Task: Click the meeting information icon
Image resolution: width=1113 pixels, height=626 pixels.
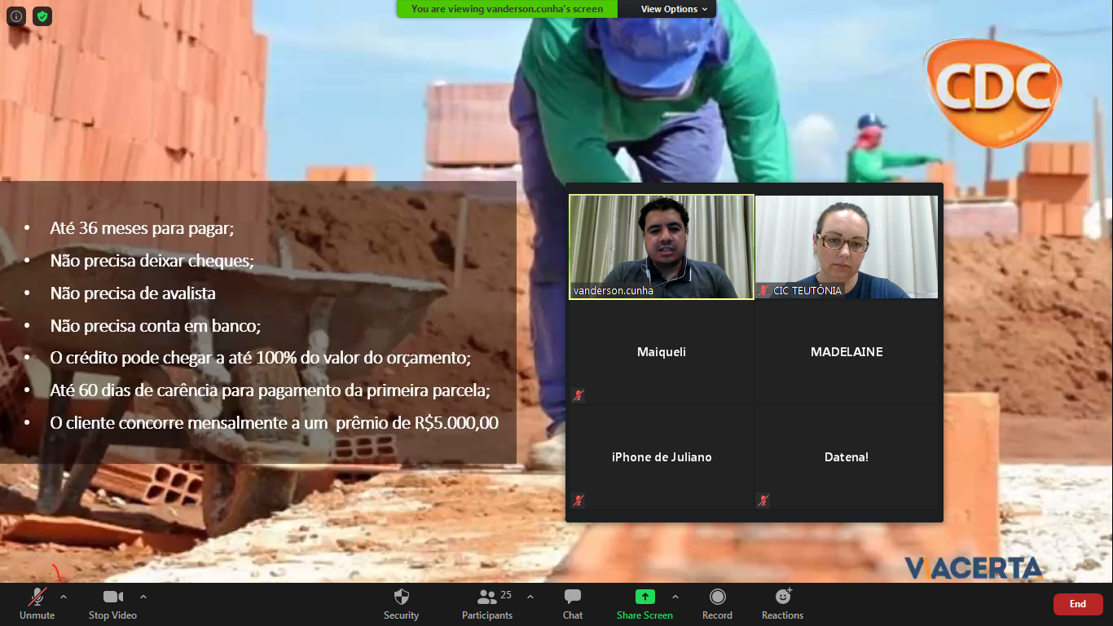Action: click(x=16, y=16)
